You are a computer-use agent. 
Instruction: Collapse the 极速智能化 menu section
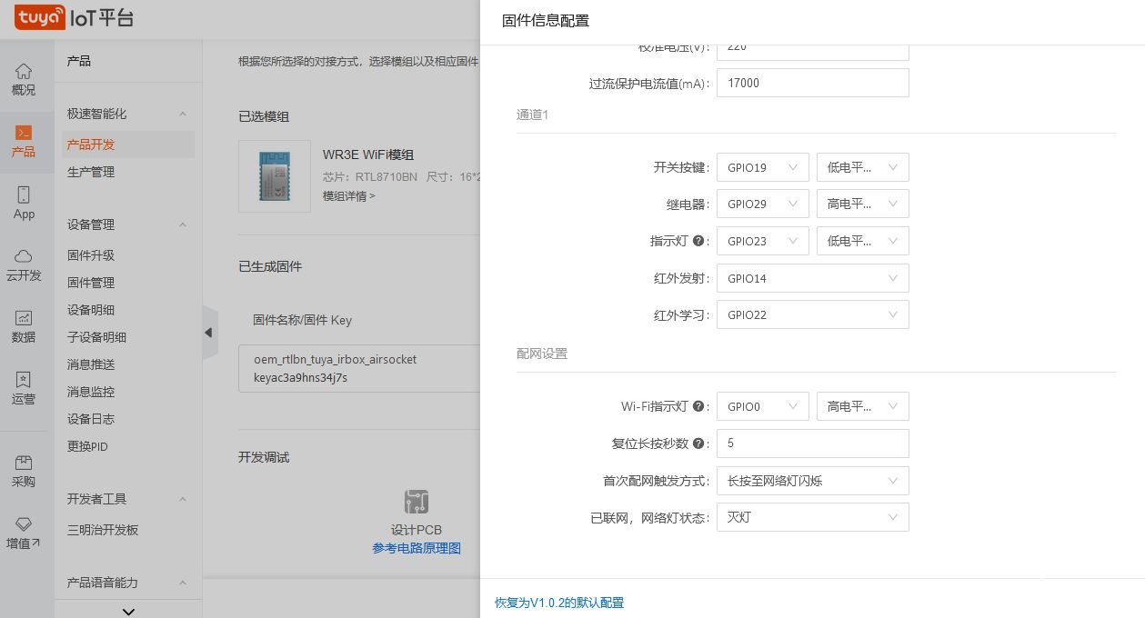182,114
